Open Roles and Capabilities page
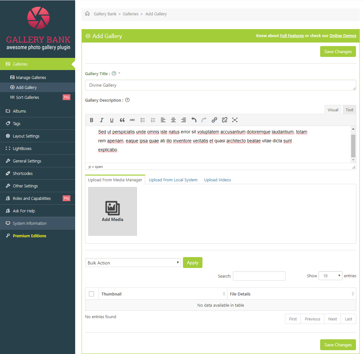Screen dimensions: 363x354 [37, 198]
